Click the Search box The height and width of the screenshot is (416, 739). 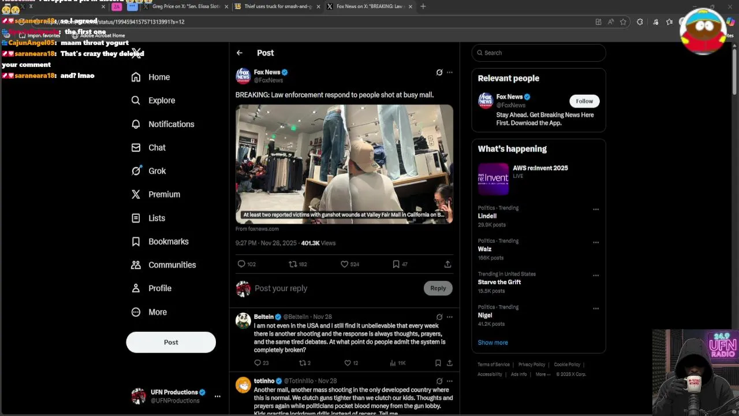coord(539,53)
